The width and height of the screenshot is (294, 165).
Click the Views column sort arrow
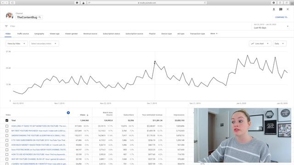[x=87, y=115]
